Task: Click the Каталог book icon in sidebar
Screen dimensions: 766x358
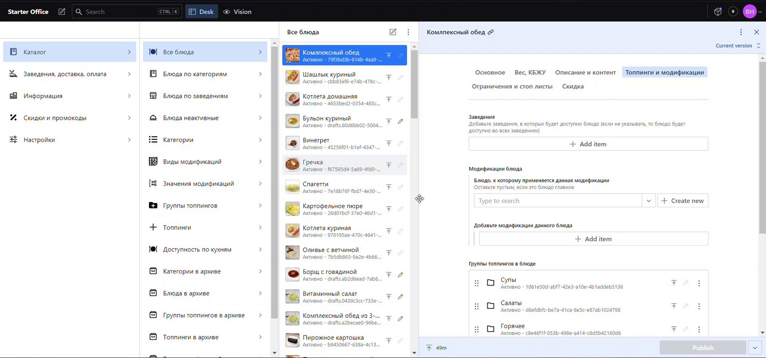Action: (13, 52)
